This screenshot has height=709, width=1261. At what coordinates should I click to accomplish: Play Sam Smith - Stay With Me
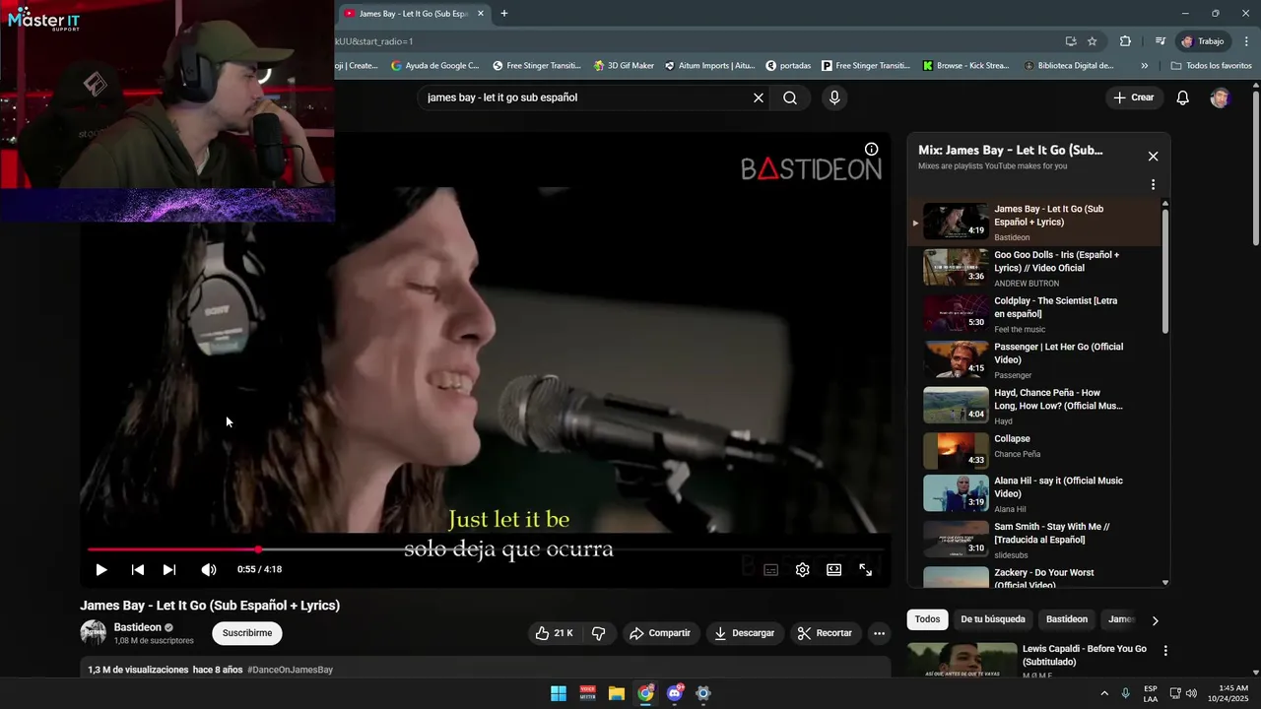pyautogui.click(x=1034, y=540)
